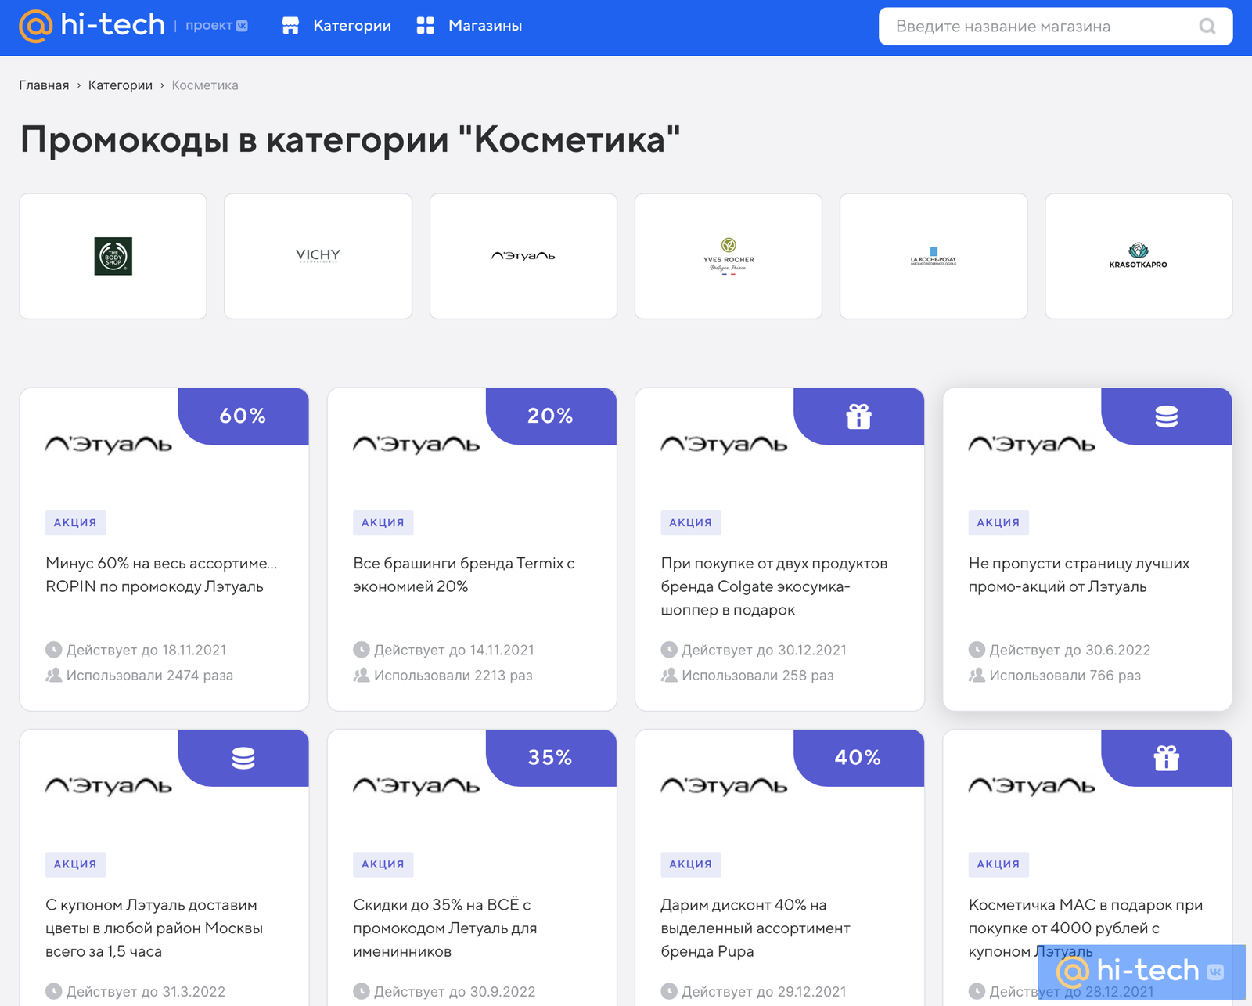Open promo Colgate экосумка-шоппер в подарок

(774, 586)
